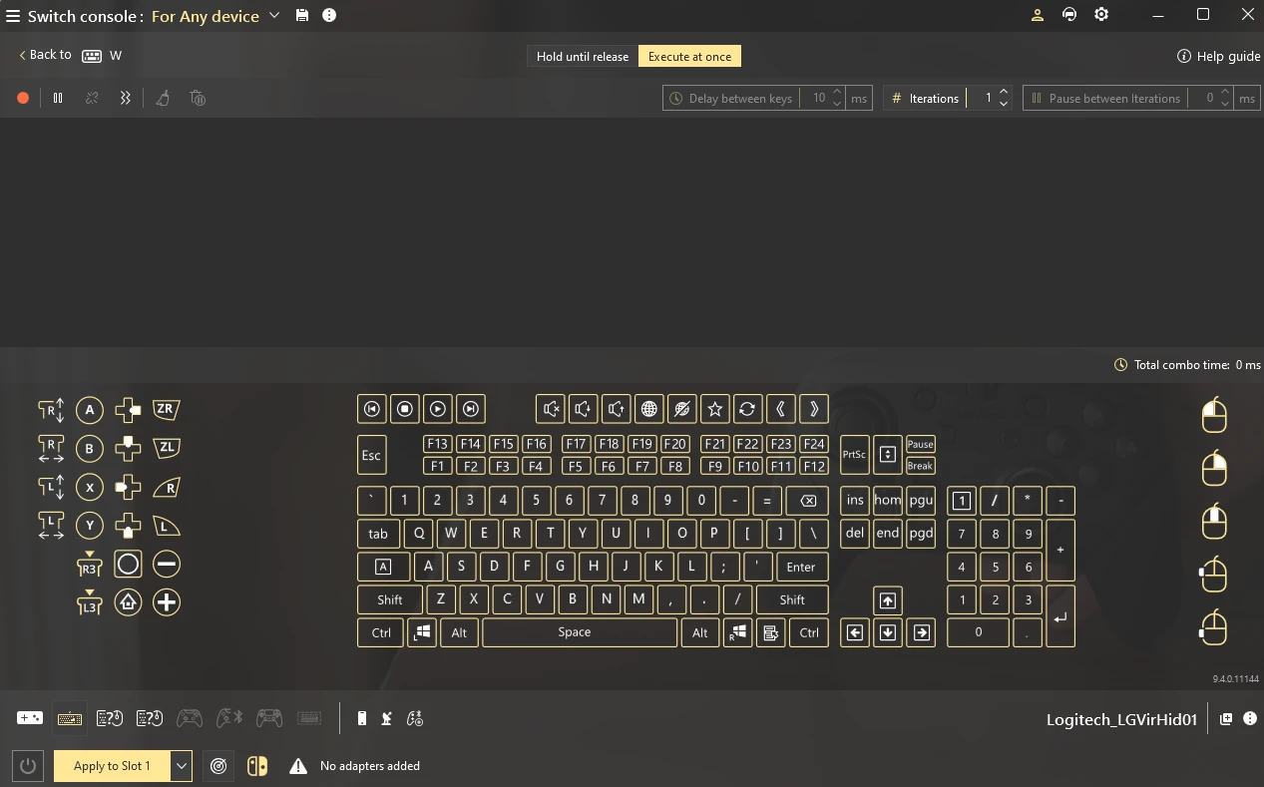Switch to the gamepad mapping tab

[30, 718]
